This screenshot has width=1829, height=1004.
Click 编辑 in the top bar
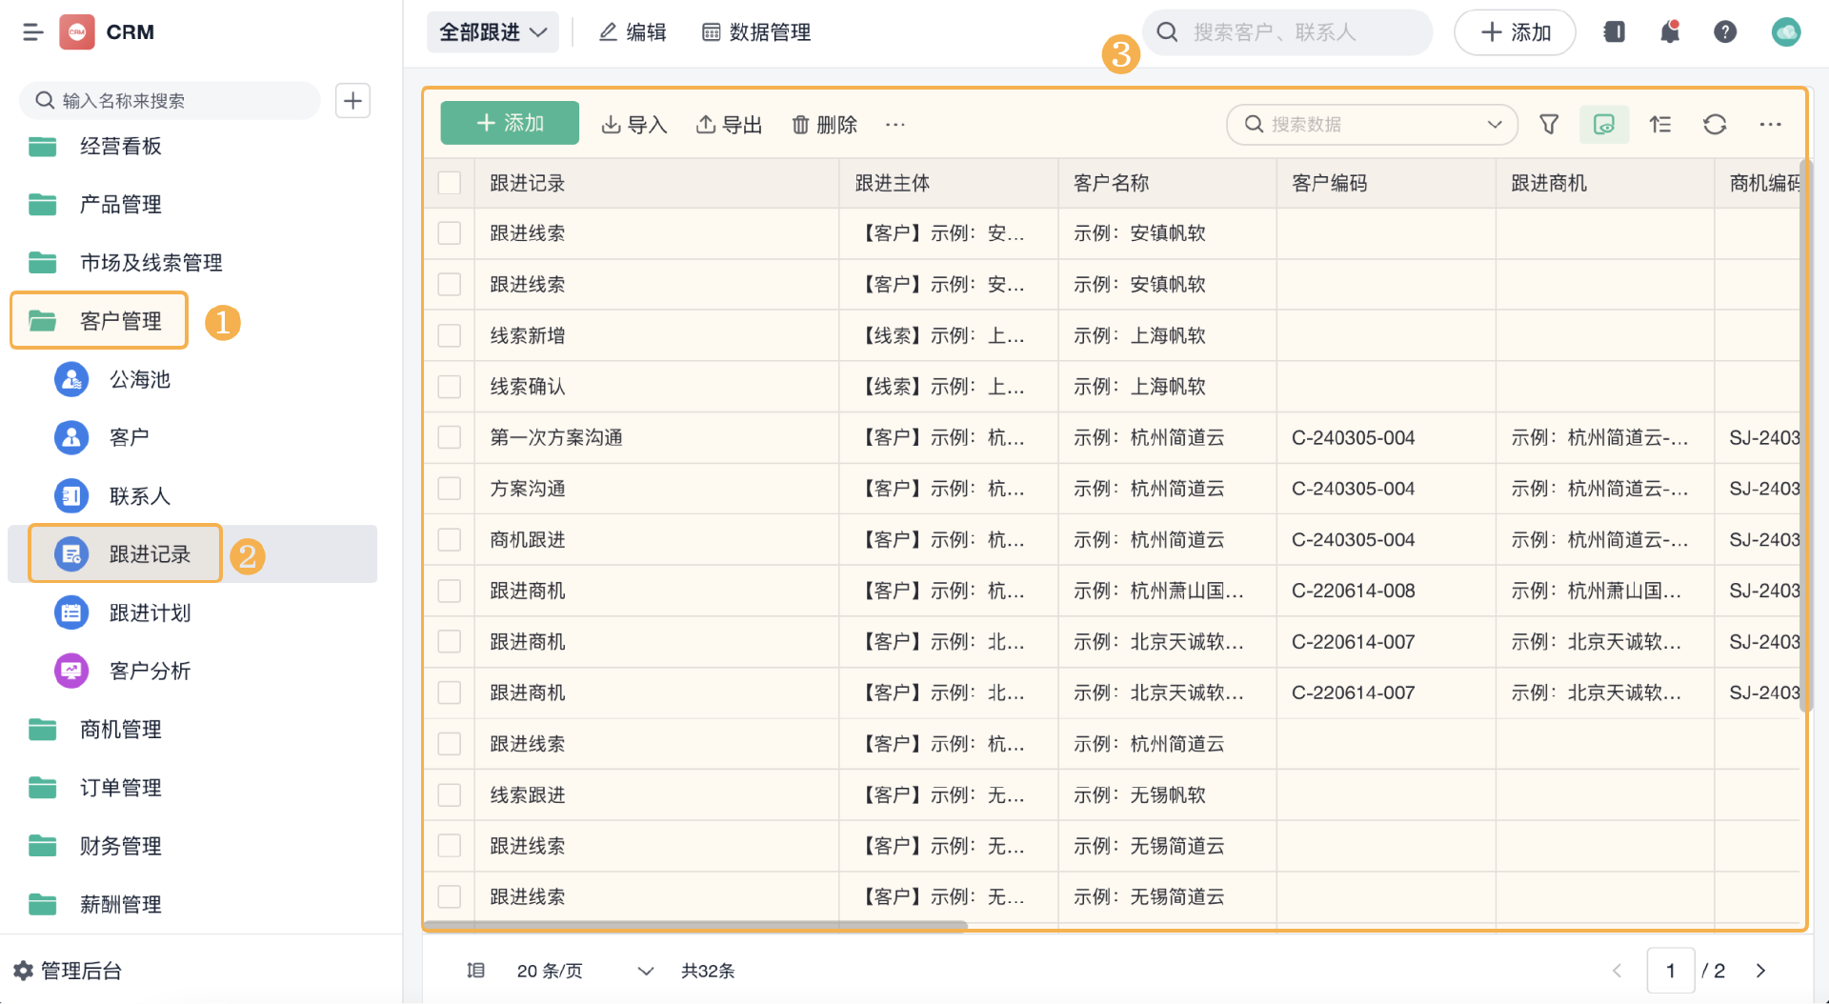click(633, 32)
